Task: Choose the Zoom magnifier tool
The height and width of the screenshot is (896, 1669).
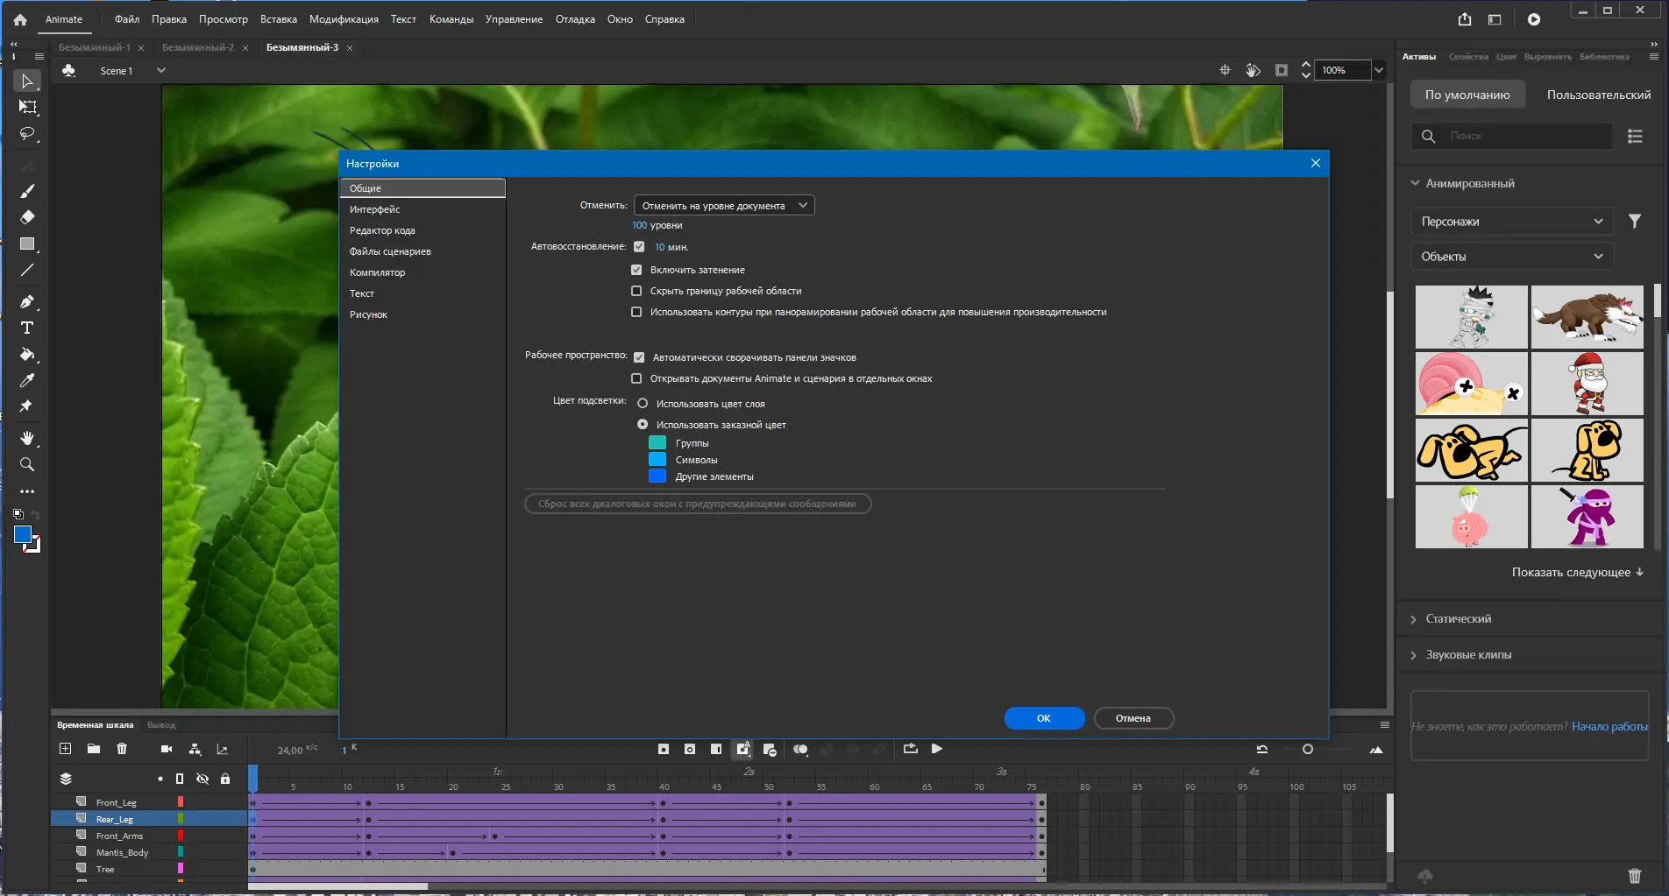Action: click(27, 464)
